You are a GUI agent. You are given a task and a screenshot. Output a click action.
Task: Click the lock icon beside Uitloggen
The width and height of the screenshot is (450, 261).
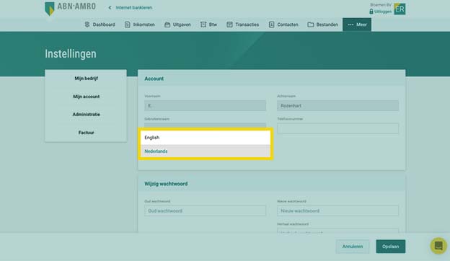coord(371,12)
